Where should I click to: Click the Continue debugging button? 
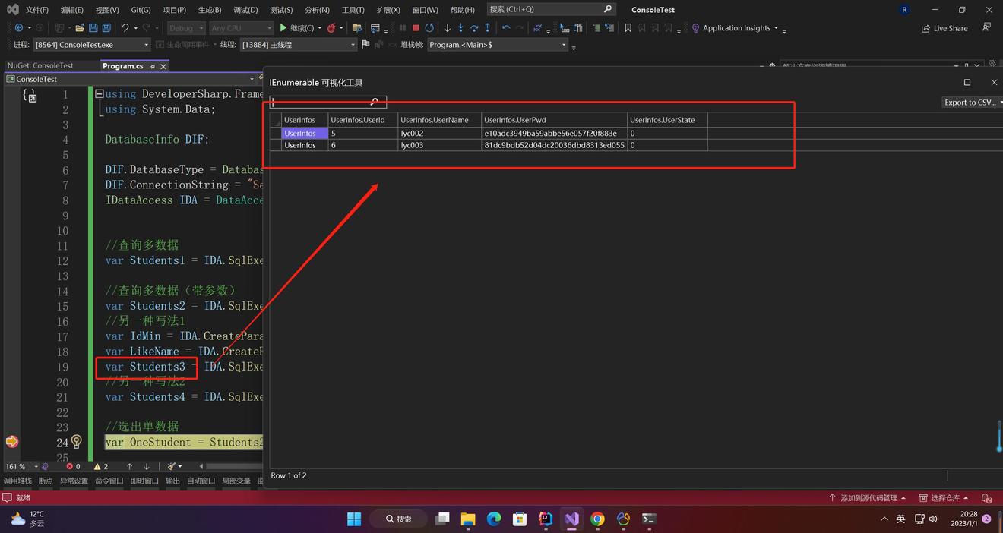297,28
